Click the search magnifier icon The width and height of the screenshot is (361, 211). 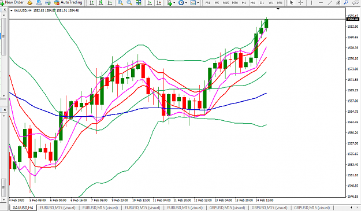346,3
